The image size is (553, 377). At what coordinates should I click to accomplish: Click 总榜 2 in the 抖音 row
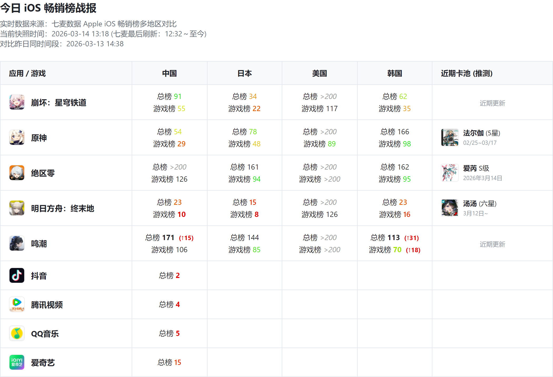tap(169, 275)
